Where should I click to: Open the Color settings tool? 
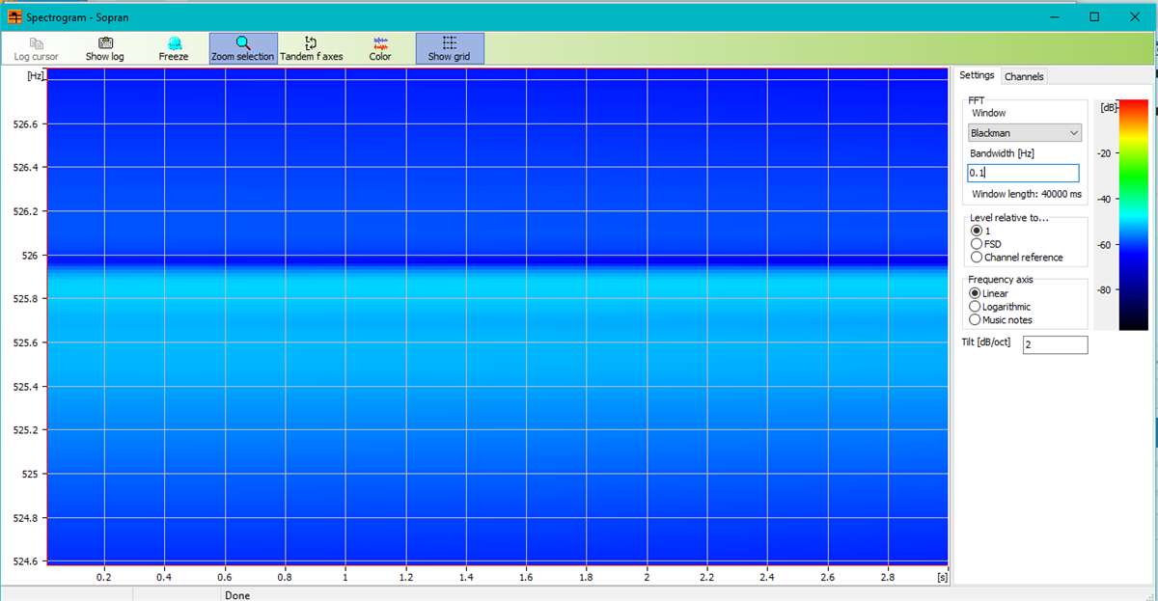(x=380, y=49)
